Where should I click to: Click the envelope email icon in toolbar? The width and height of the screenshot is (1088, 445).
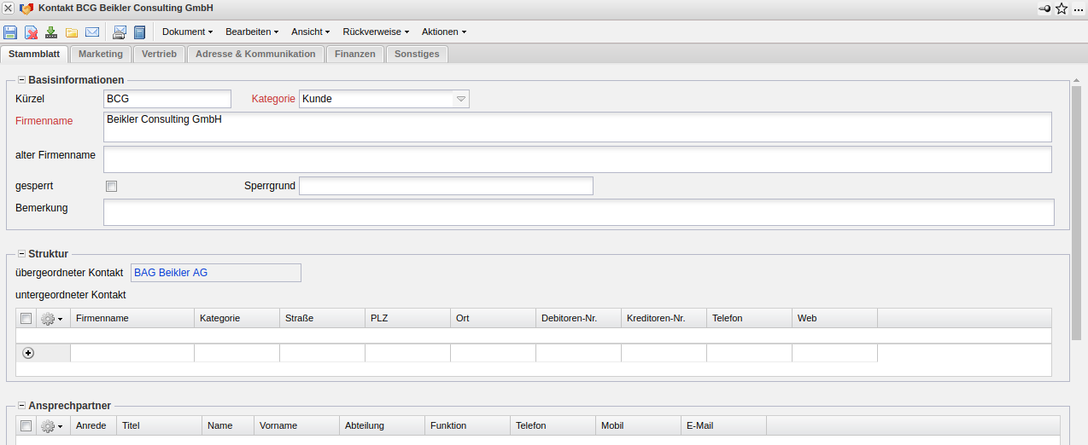pos(92,32)
